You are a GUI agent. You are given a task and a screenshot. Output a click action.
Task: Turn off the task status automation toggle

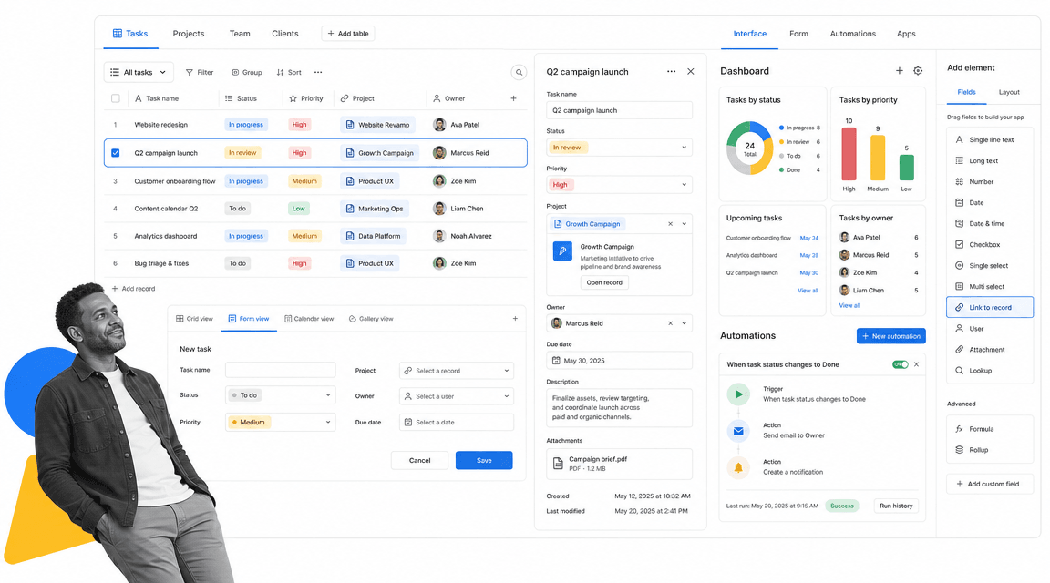[900, 364]
